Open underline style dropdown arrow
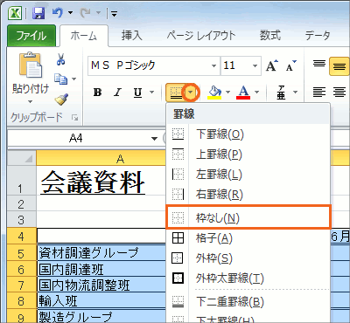350x323 pixels. (151, 93)
